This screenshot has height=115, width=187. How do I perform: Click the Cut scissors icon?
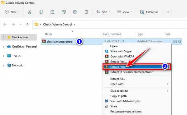point(30,12)
